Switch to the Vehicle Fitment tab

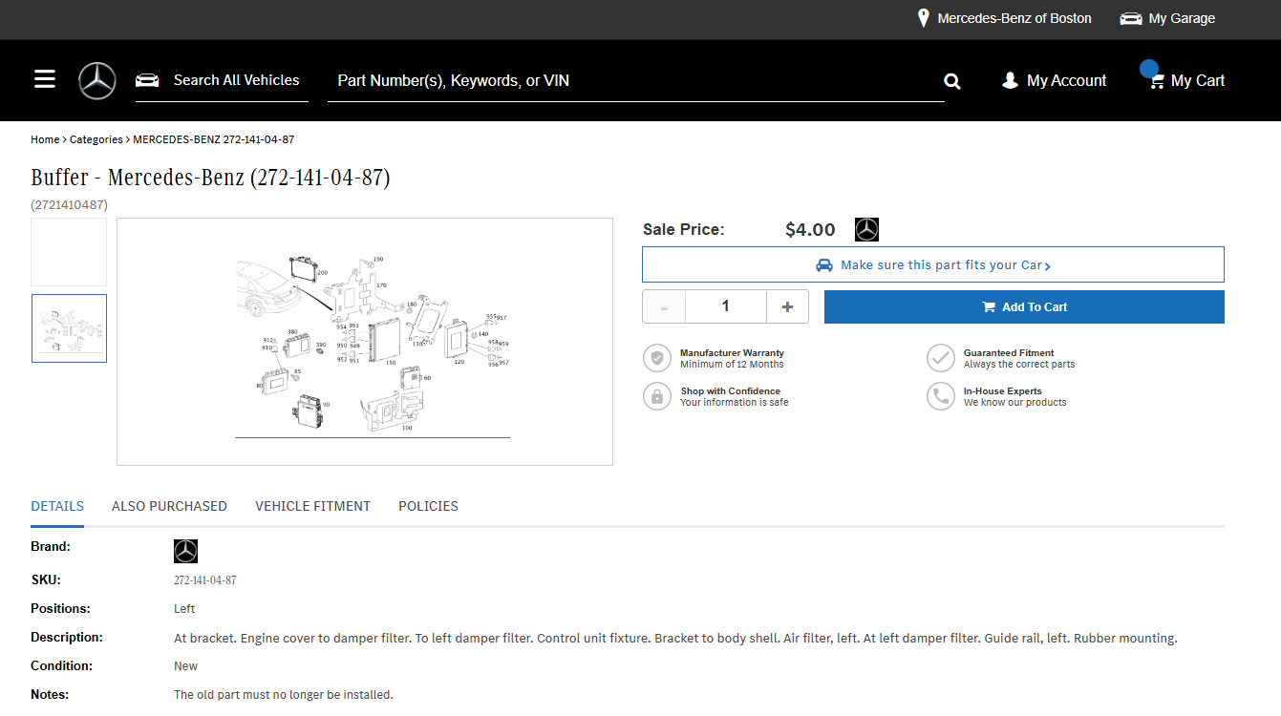312,506
